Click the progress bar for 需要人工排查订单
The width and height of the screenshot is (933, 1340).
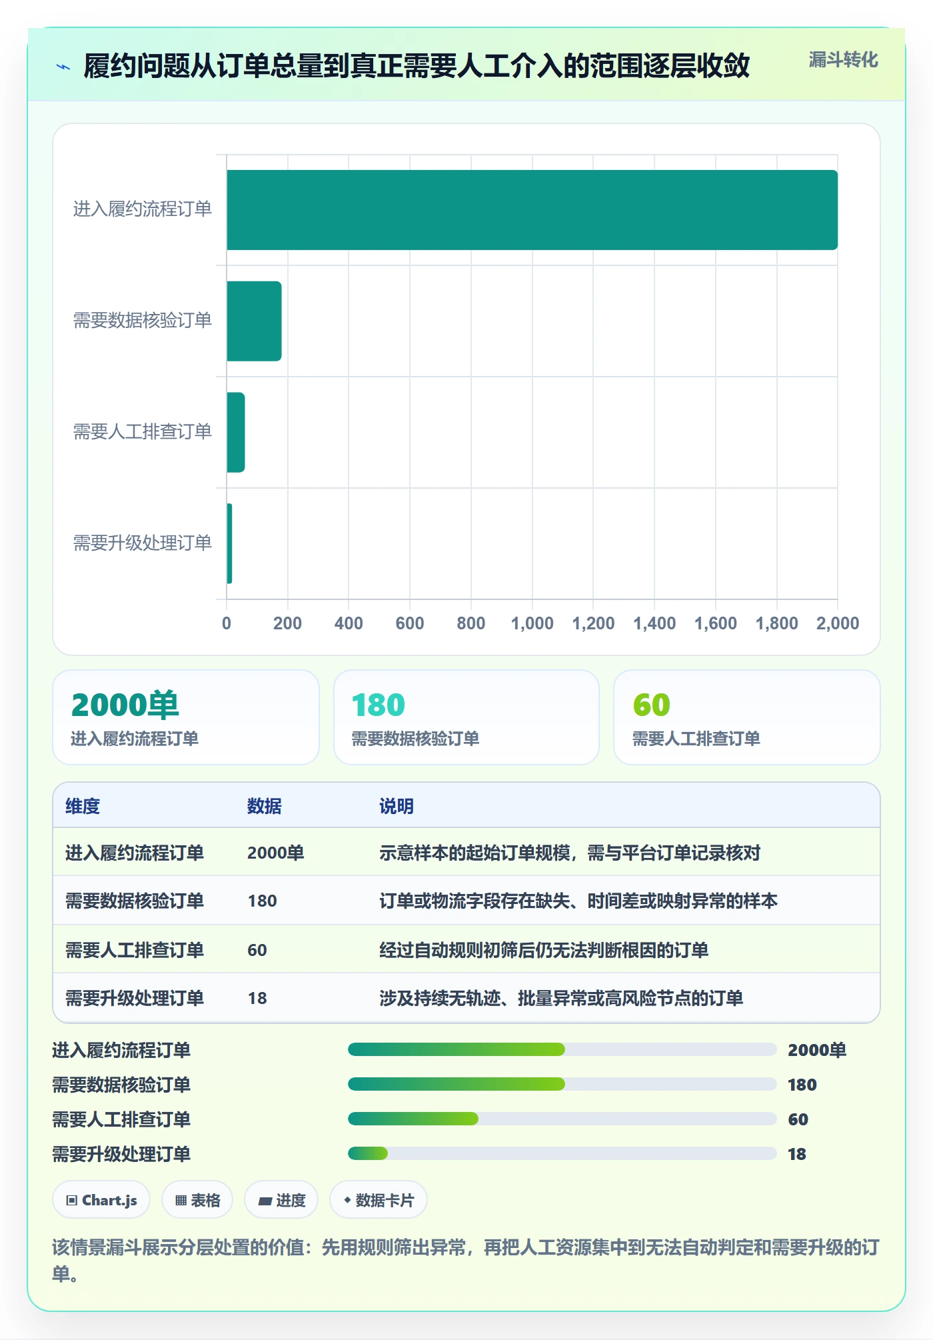click(x=562, y=1119)
